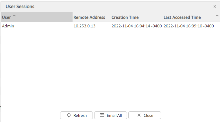Open the Admin user link
Screen dimensions: 220x122
tap(8, 26)
